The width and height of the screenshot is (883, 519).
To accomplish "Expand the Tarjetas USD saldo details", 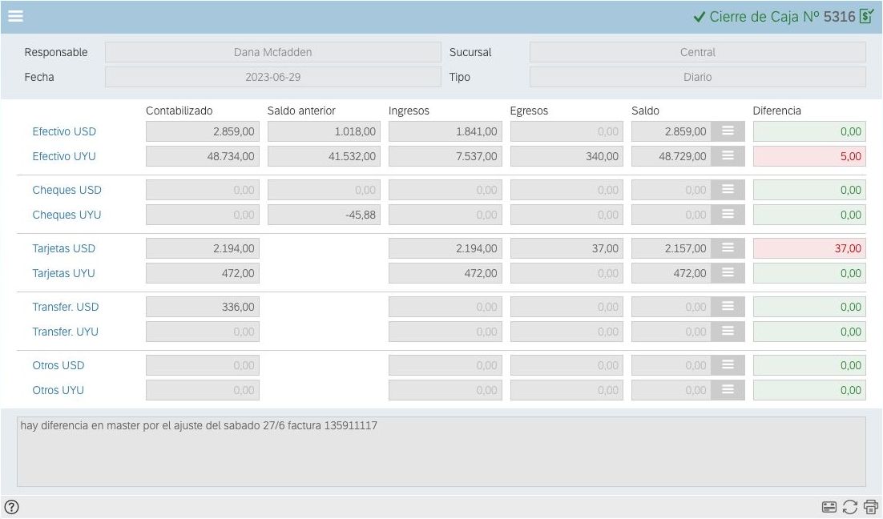I will pyautogui.click(x=728, y=248).
